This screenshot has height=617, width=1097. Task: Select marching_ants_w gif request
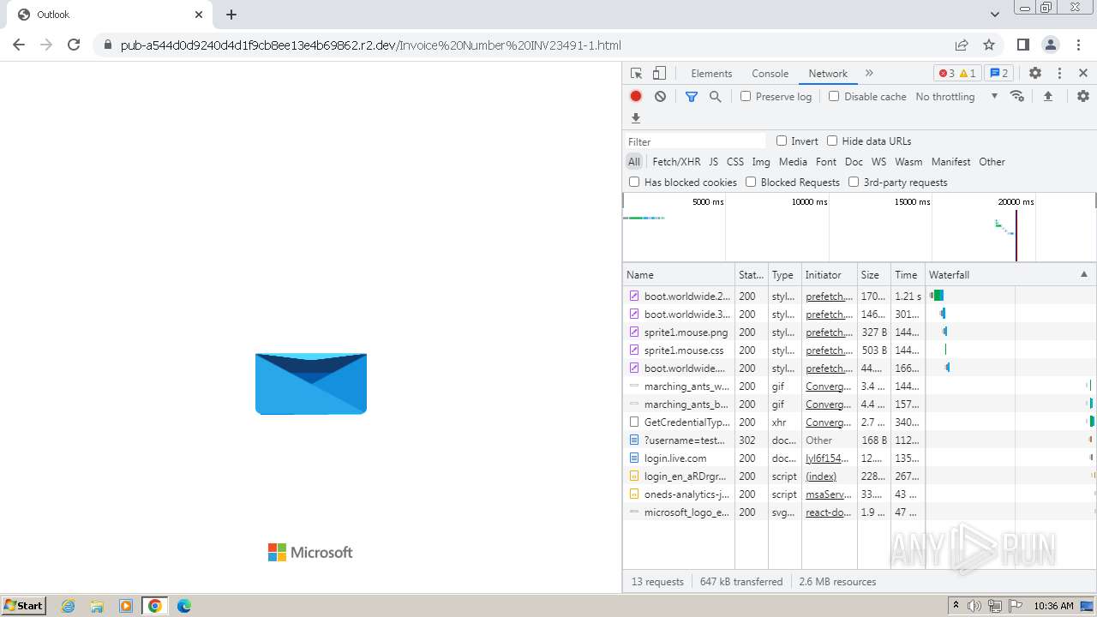coord(860,386)
